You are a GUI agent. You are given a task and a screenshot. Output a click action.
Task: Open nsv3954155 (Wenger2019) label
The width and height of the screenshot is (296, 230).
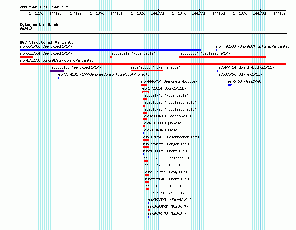click(166, 144)
